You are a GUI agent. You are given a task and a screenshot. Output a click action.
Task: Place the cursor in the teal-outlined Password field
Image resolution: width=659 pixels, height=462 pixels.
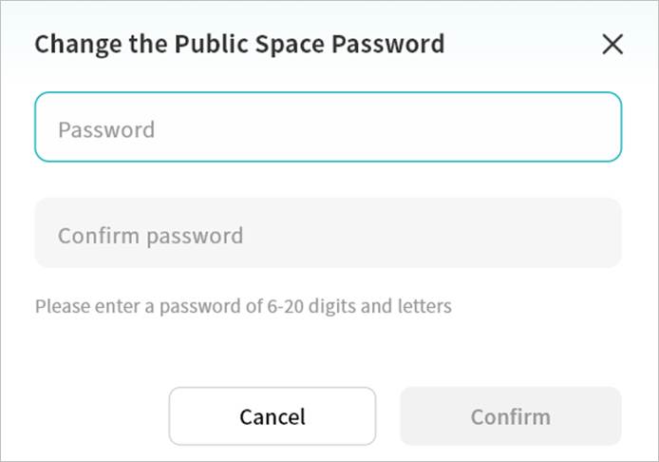[x=328, y=127]
